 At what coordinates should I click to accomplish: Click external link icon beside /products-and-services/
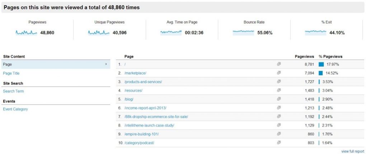tap(279, 82)
